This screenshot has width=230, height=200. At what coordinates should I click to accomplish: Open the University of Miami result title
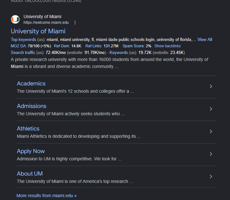coord(38,31)
